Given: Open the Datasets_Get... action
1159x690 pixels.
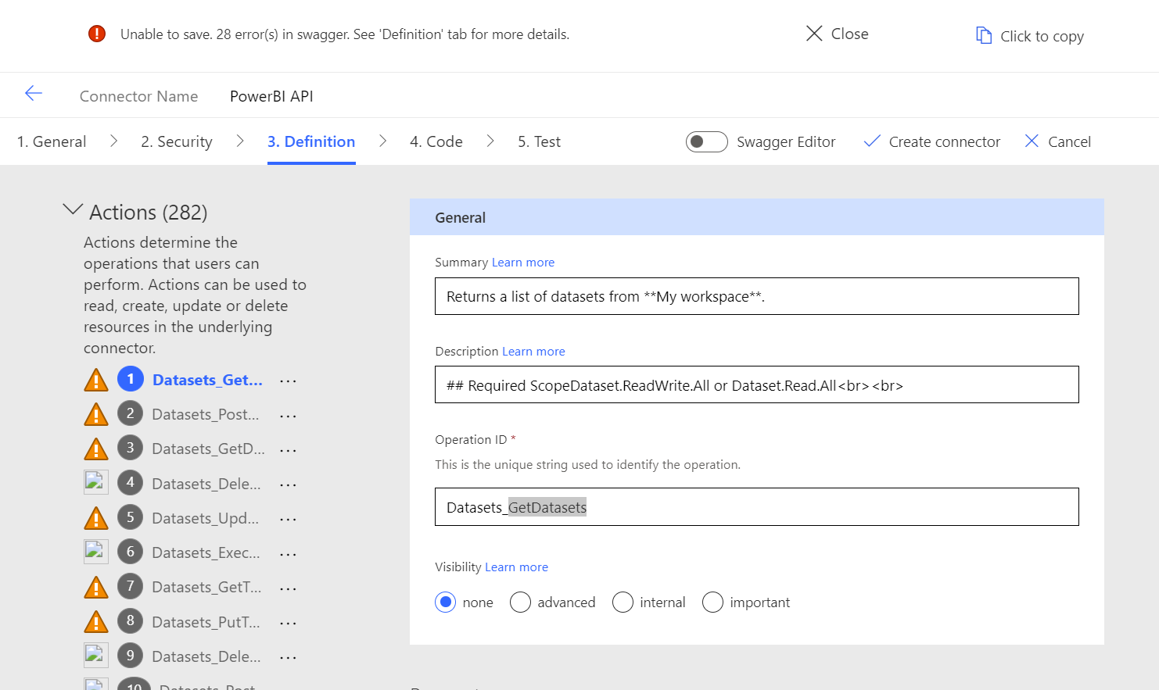Looking at the screenshot, I should coord(207,380).
